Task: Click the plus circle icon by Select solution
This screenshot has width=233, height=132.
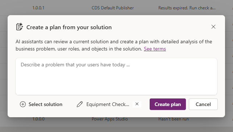Action: tap(23, 104)
